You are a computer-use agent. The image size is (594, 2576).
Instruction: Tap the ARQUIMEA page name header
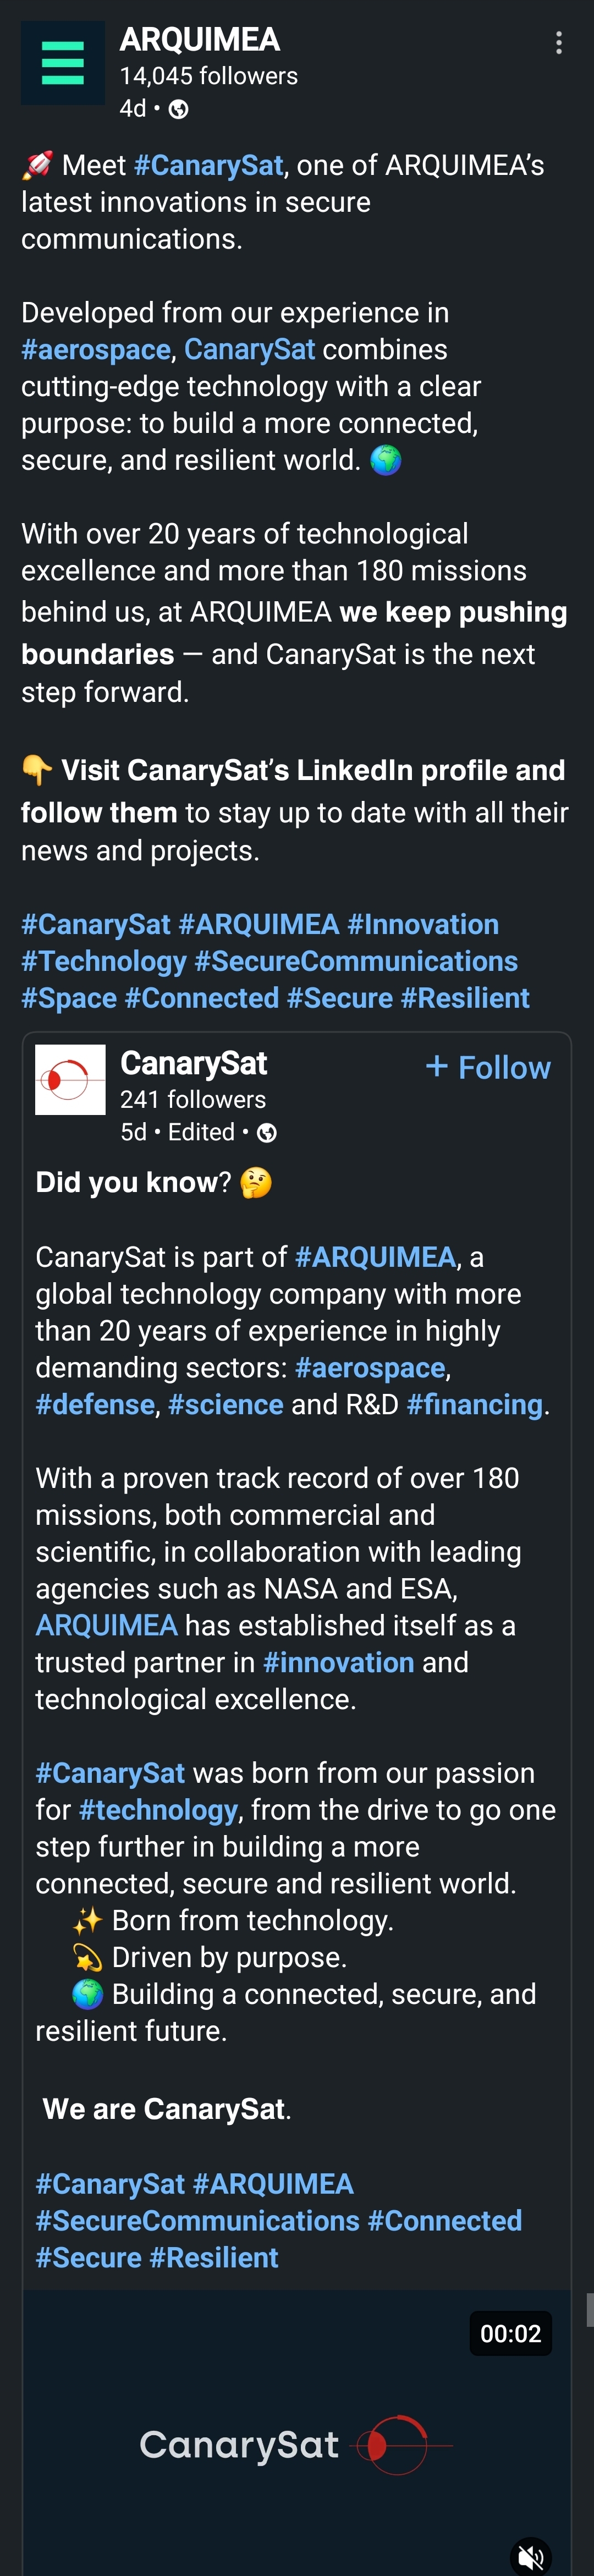tap(200, 39)
